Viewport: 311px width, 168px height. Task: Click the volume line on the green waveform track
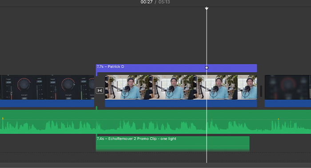155,120
